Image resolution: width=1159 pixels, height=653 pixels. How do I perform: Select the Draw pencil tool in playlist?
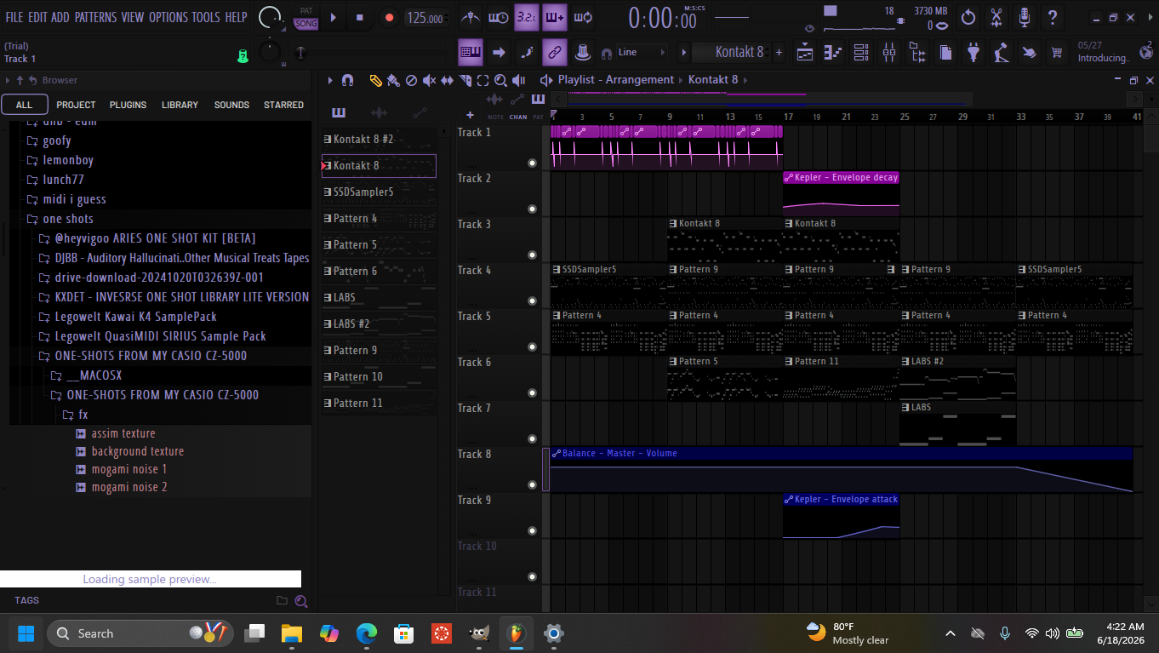point(375,80)
